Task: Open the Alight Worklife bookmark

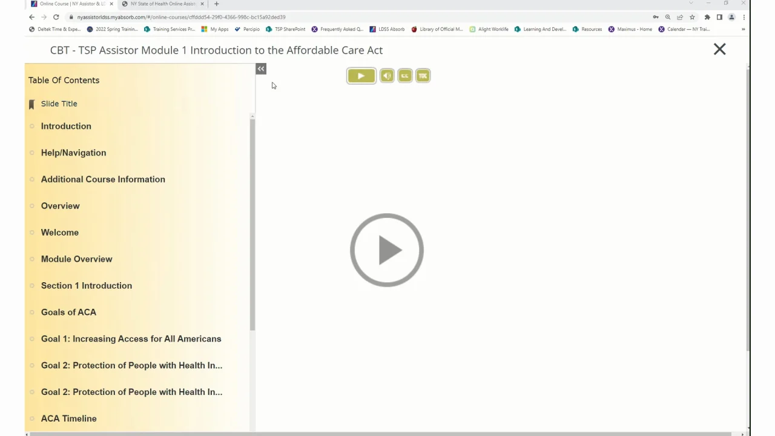Action: (x=489, y=29)
